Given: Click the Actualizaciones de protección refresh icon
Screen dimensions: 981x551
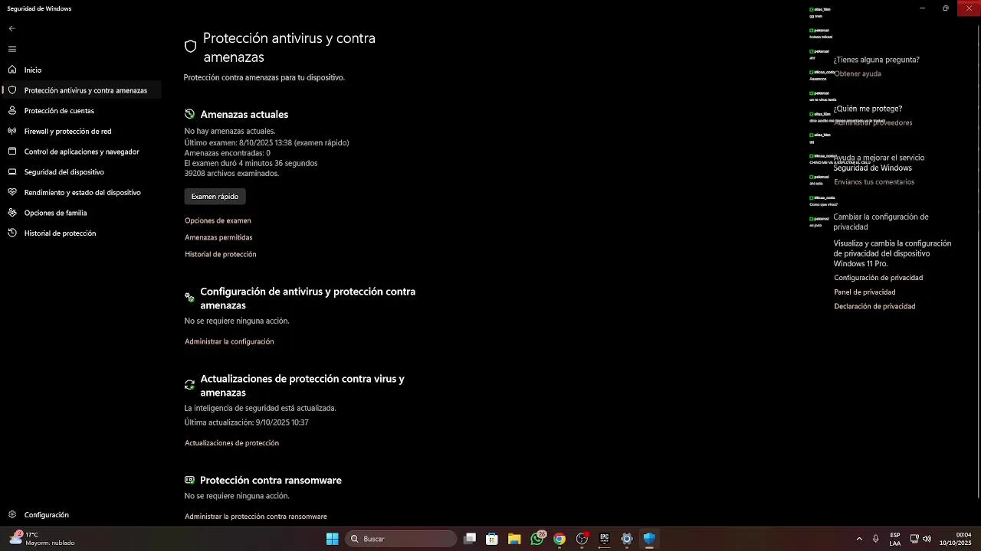Looking at the screenshot, I should point(189,385).
